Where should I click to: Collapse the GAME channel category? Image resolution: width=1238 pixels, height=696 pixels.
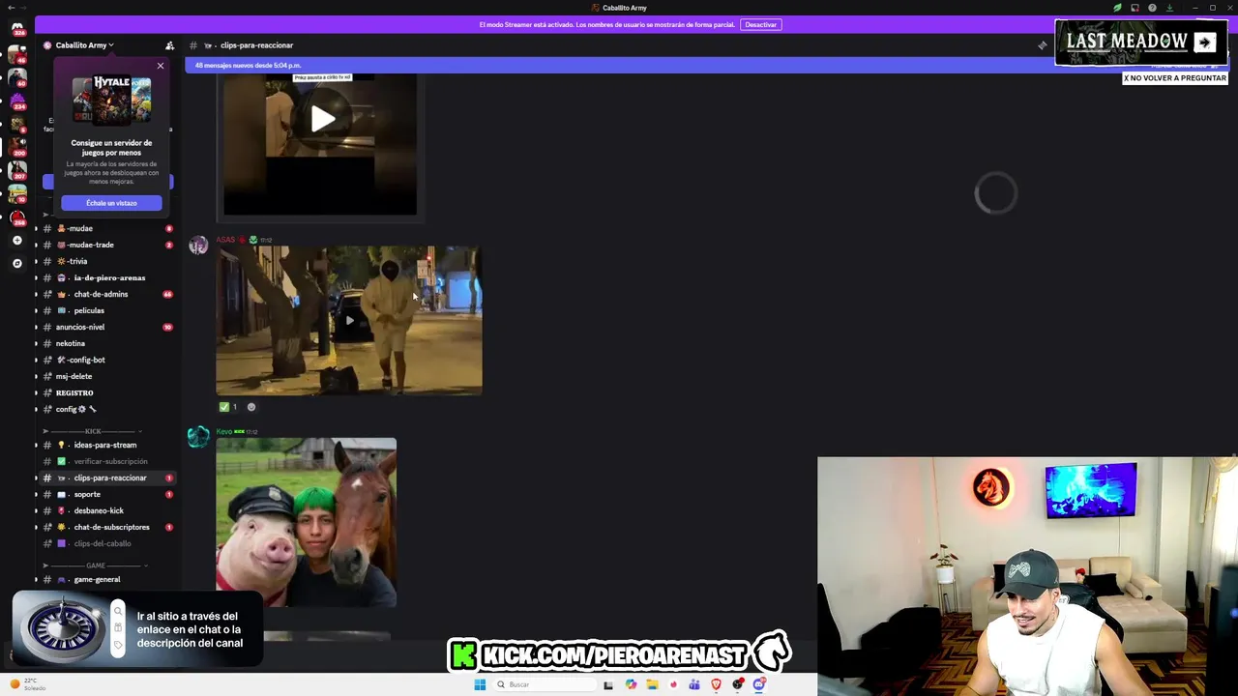(x=96, y=565)
